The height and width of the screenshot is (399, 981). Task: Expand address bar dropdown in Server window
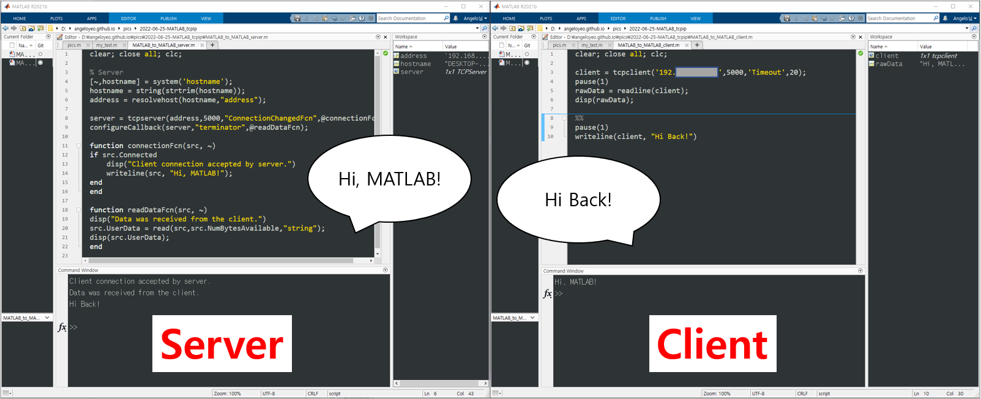[477, 28]
